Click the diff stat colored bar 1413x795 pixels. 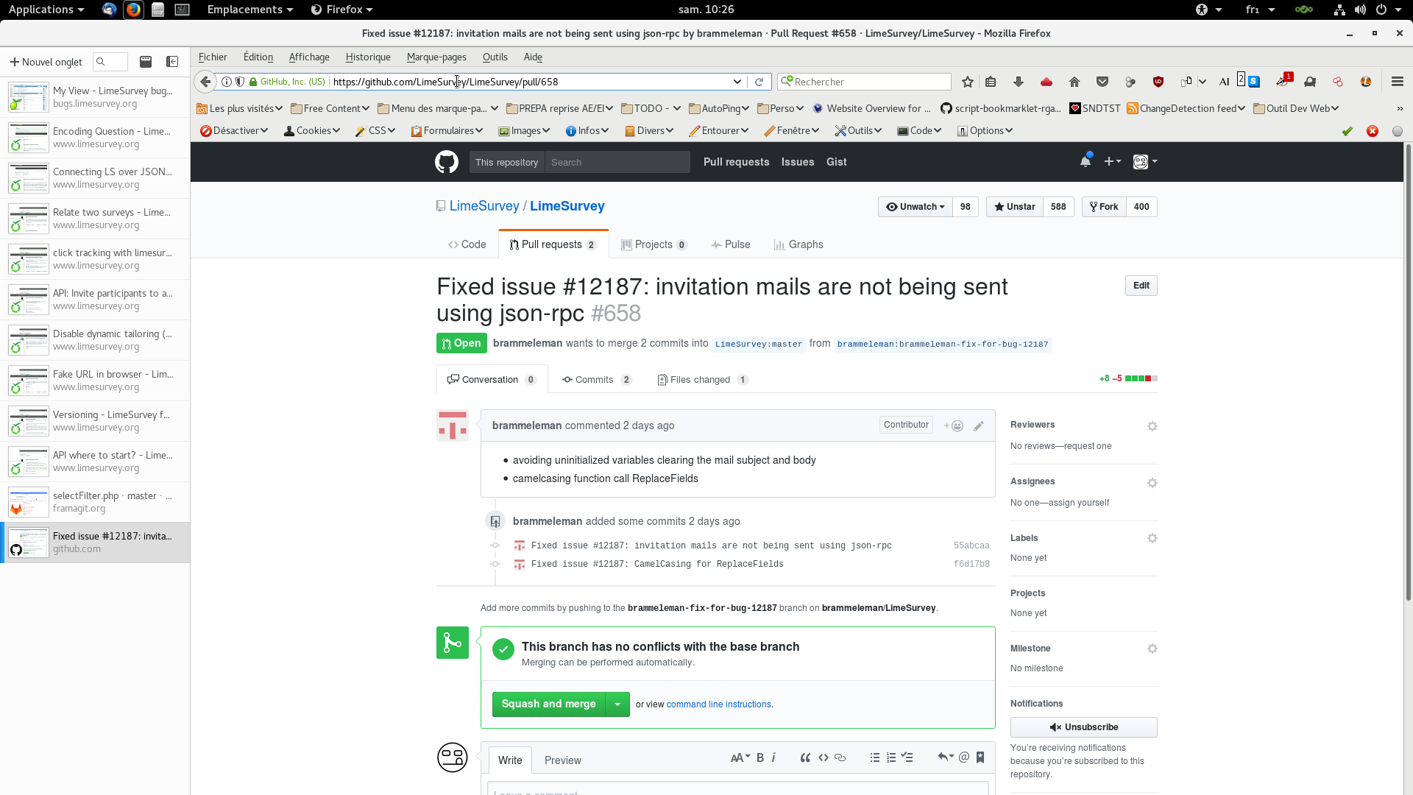click(x=1141, y=378)
